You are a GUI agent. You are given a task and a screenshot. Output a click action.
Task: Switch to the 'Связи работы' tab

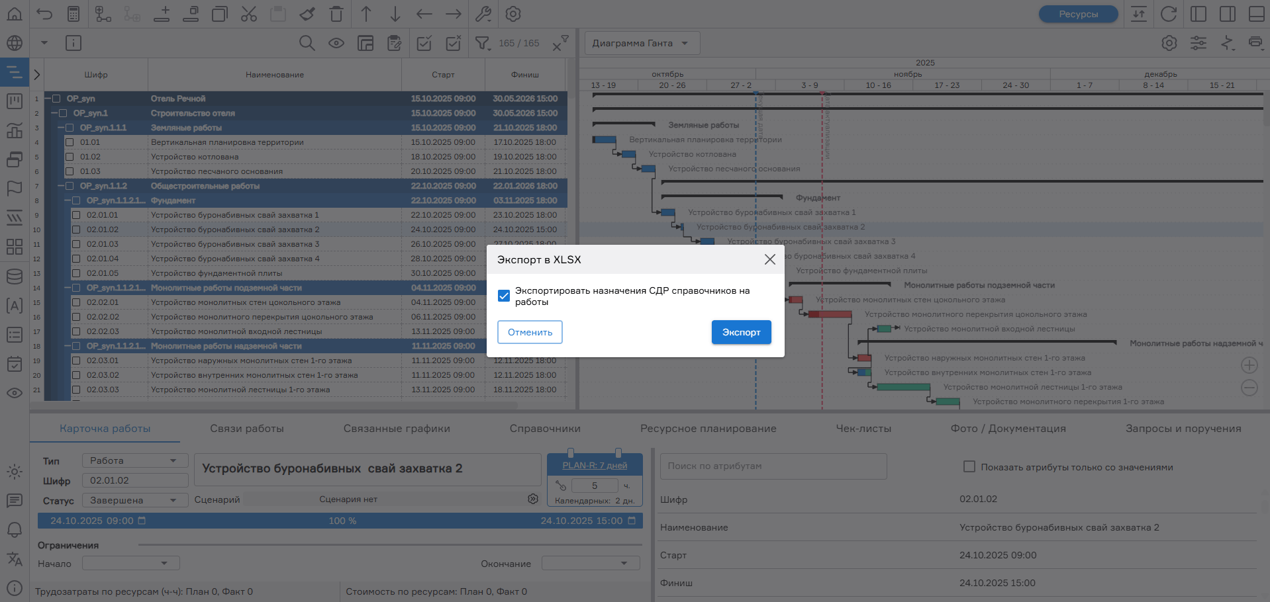pyautogui.click(x=247, y=429)
